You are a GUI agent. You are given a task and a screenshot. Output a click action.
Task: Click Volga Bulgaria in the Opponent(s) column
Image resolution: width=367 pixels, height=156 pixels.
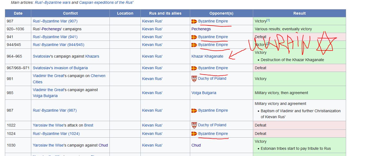coord(204,93)
